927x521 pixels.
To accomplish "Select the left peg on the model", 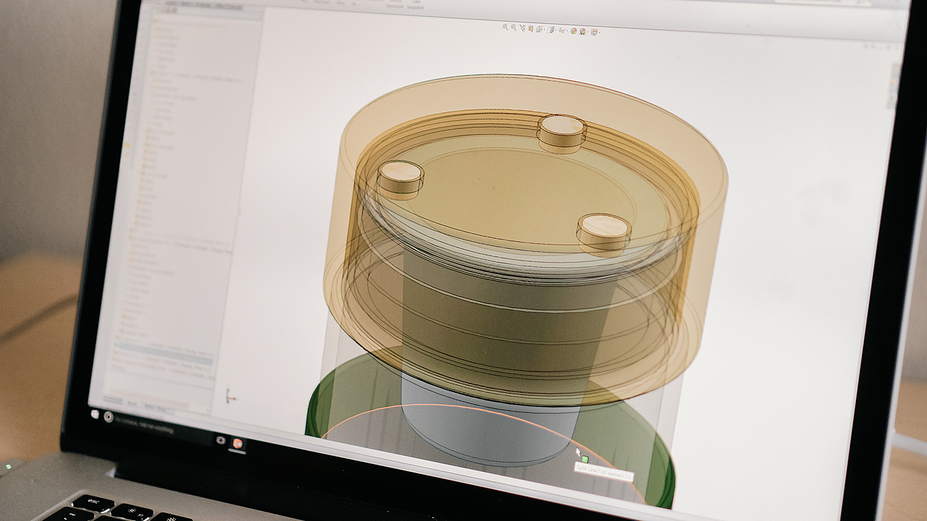I will 400,180.
